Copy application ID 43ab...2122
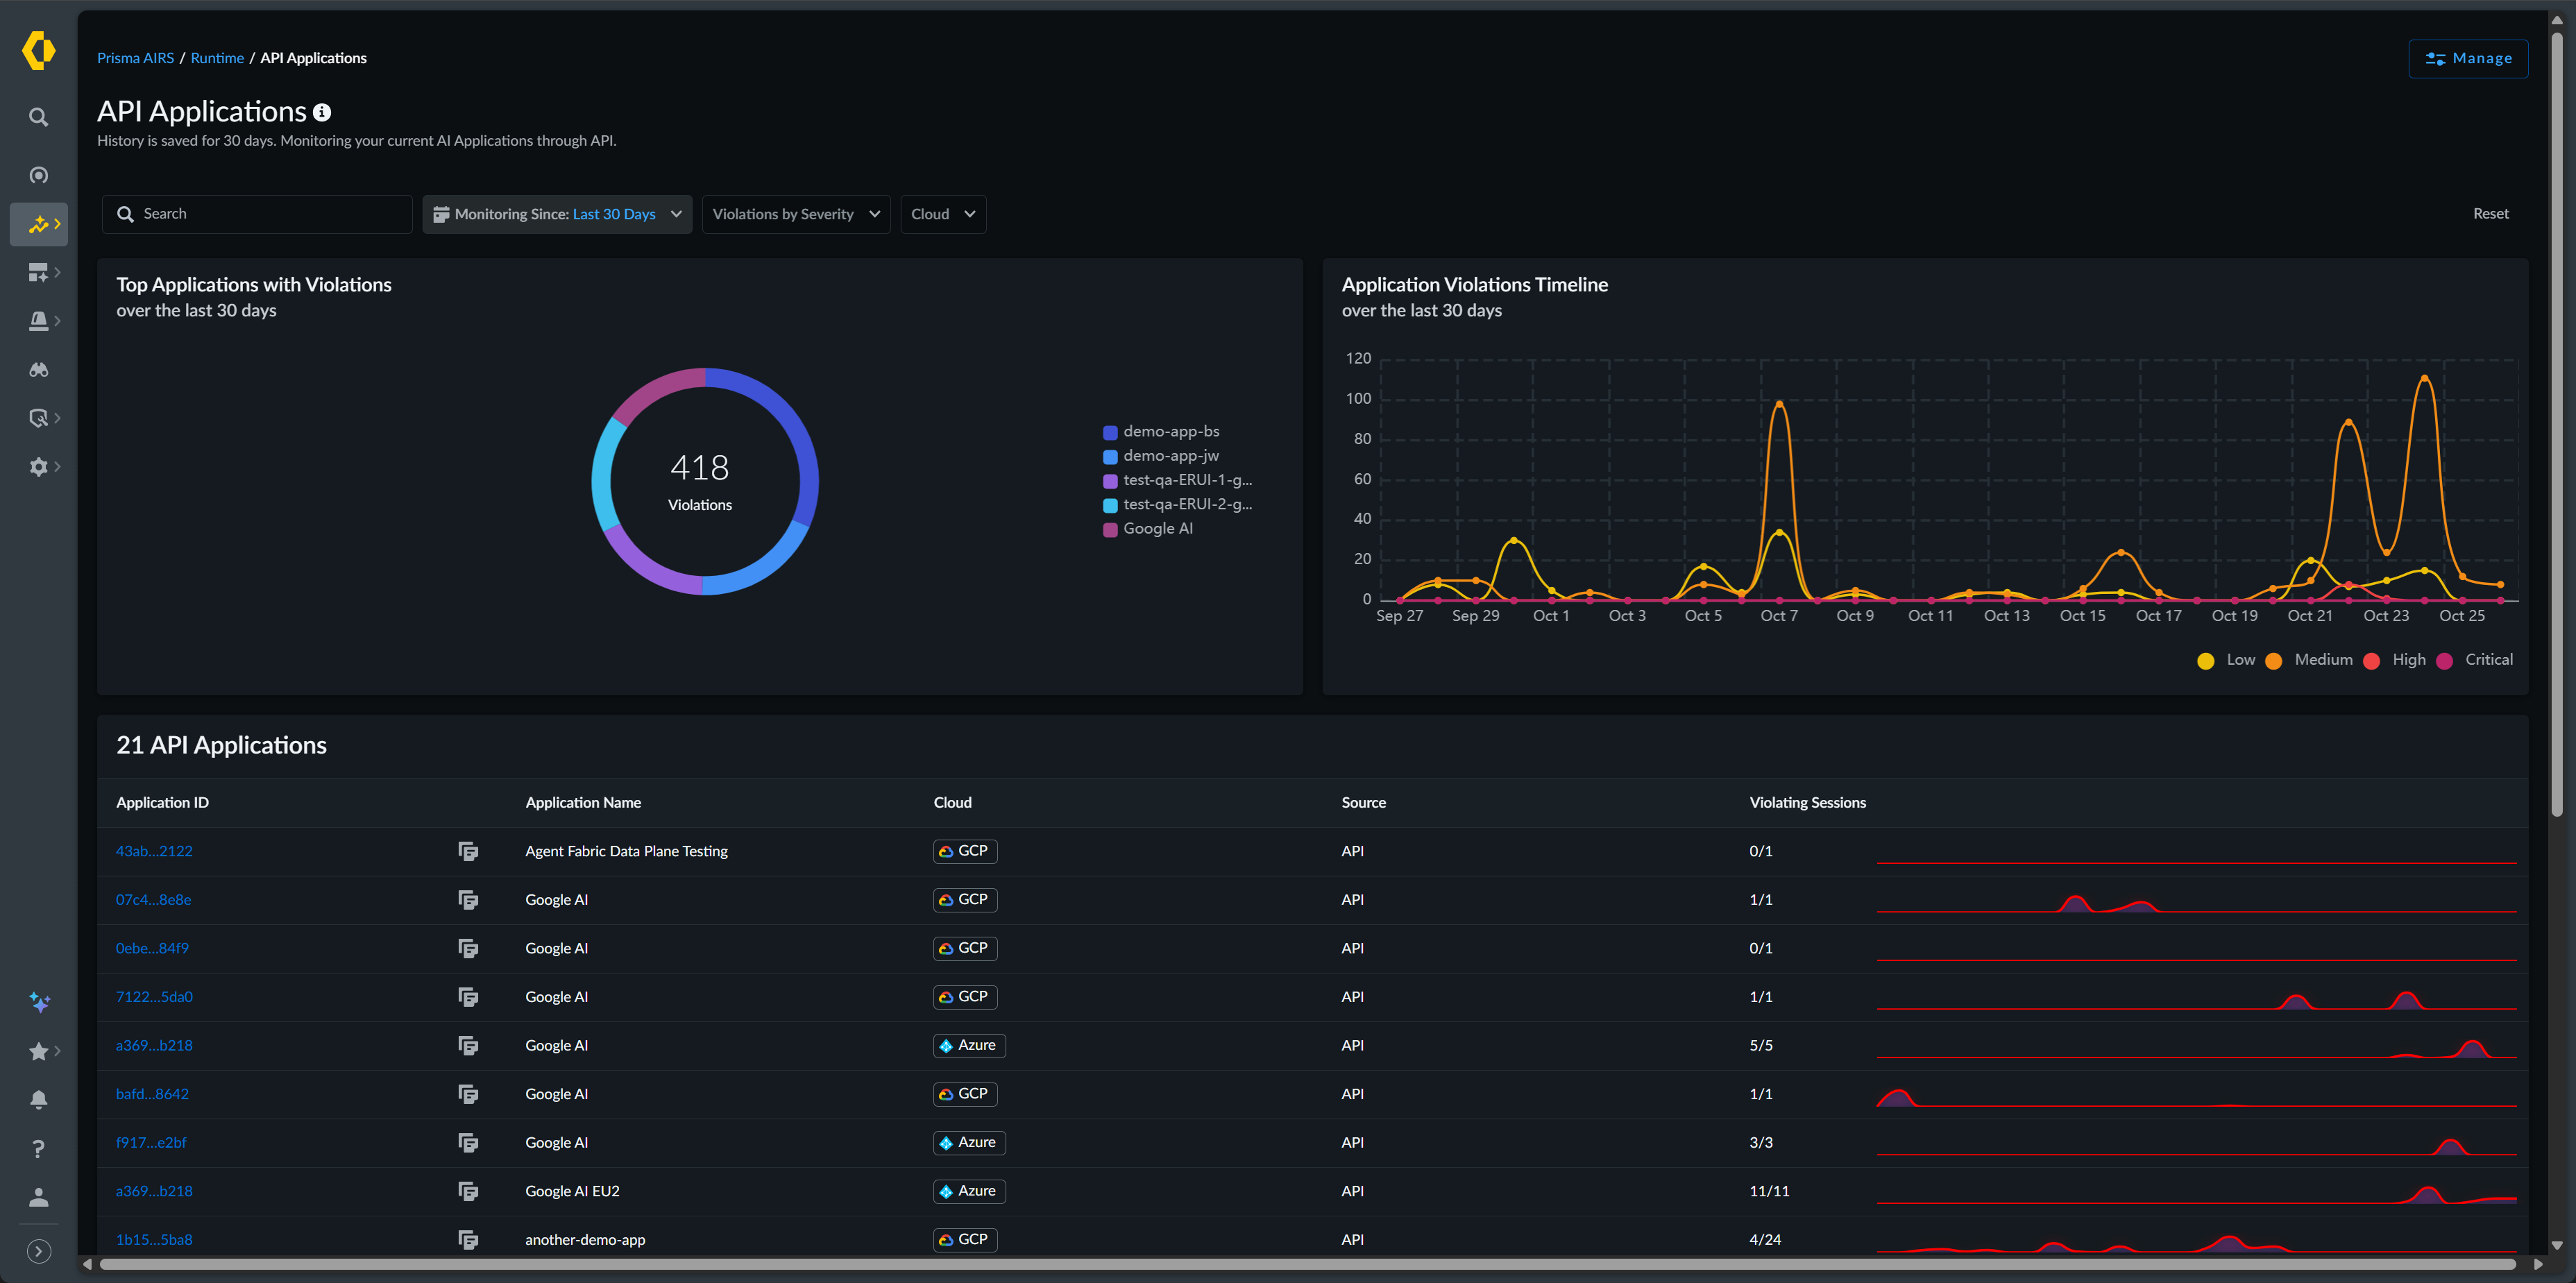2576x1283 pixels. point(467,851)
